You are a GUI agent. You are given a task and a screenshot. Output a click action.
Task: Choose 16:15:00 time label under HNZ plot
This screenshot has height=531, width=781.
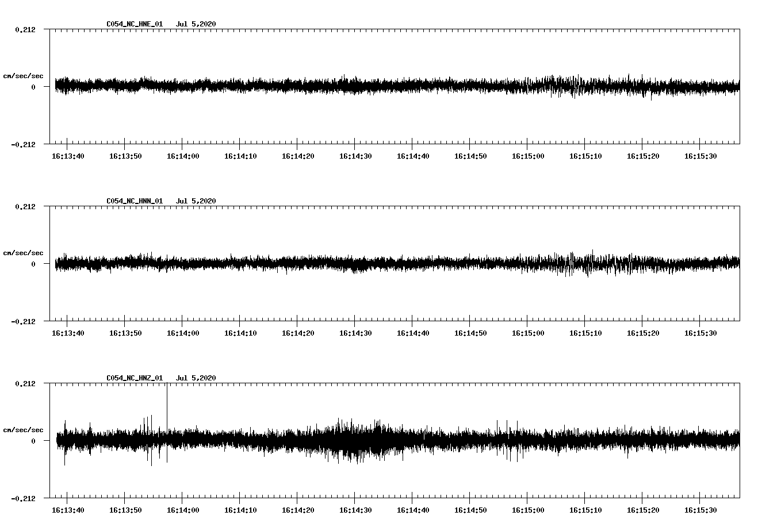click(528, 510)
